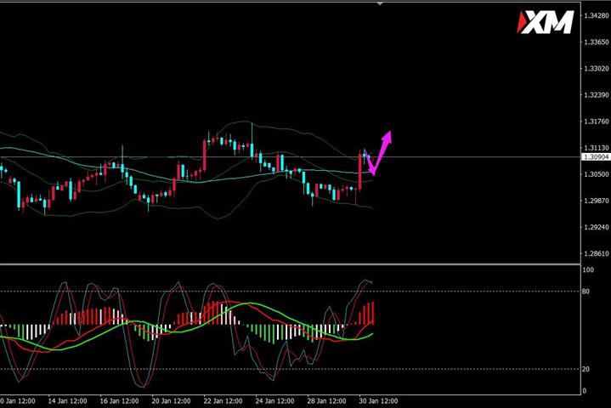Select the 22 Jan 12:00 time label
The width and height of the screenshot is (611, 408).
click(x=223, y=401)
